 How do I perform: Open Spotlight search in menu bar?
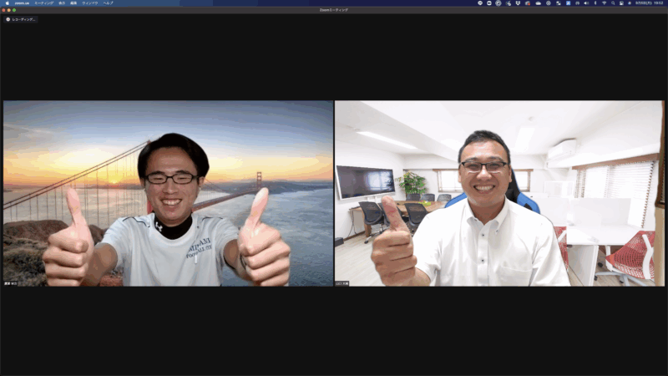pos(613,3)
